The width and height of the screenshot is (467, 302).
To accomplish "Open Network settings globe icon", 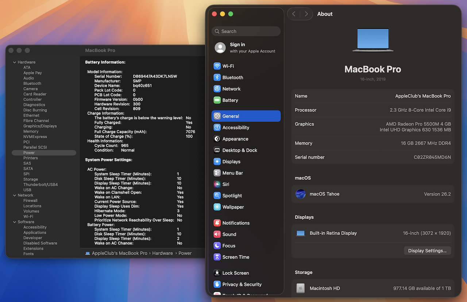I will point(217,89).
